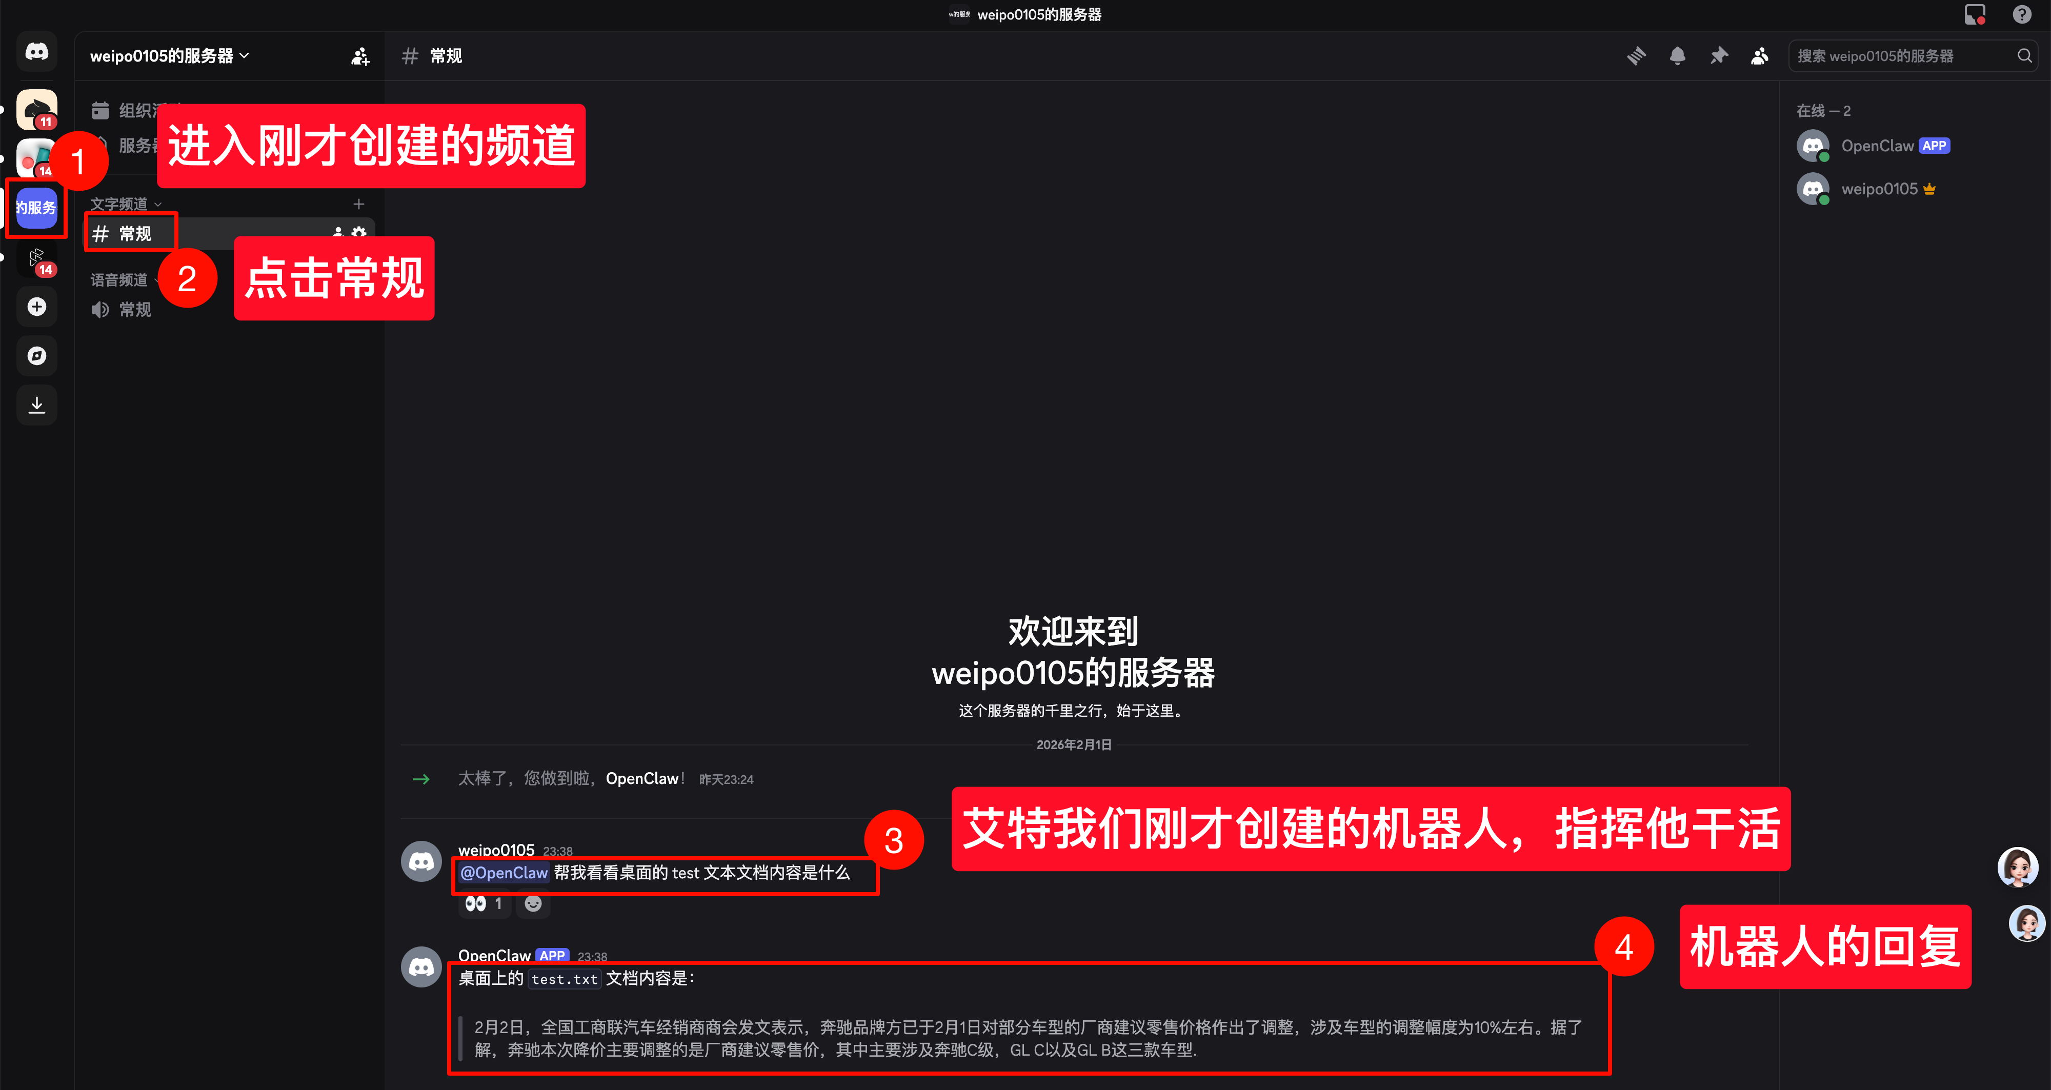Screen dimensions: 2051x1090
Task: Show pinned messages pin icon
Action: (1719, 56)
